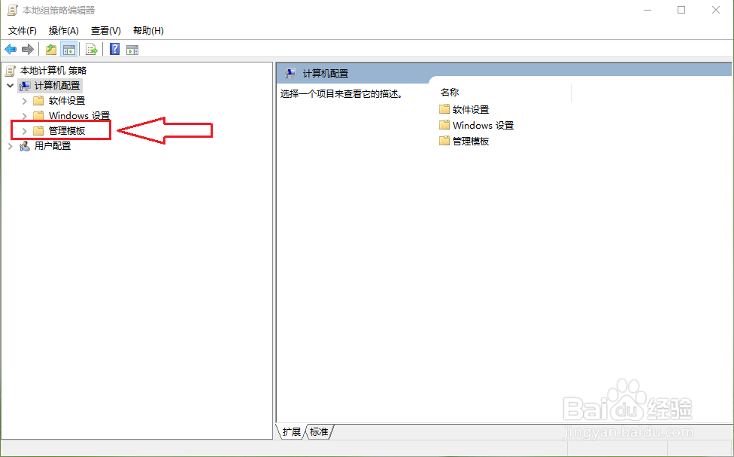Screen dimensions: 734x457
Task: Collapse the 计算机配置 tree node
Action: pos(11,86)
